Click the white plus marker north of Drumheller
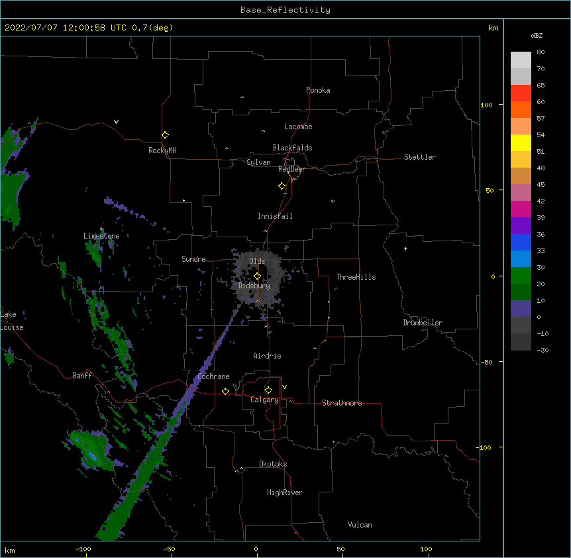This screenshot has width=571, height=558. 405,249
